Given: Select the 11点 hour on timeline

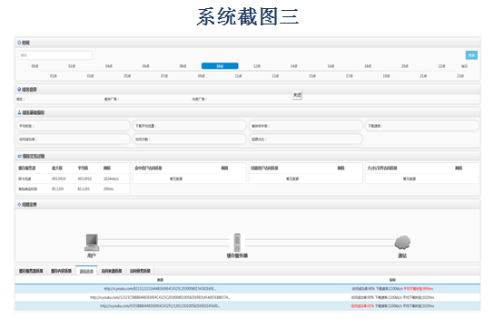Looking at the screenshot, I should point(238,76).
